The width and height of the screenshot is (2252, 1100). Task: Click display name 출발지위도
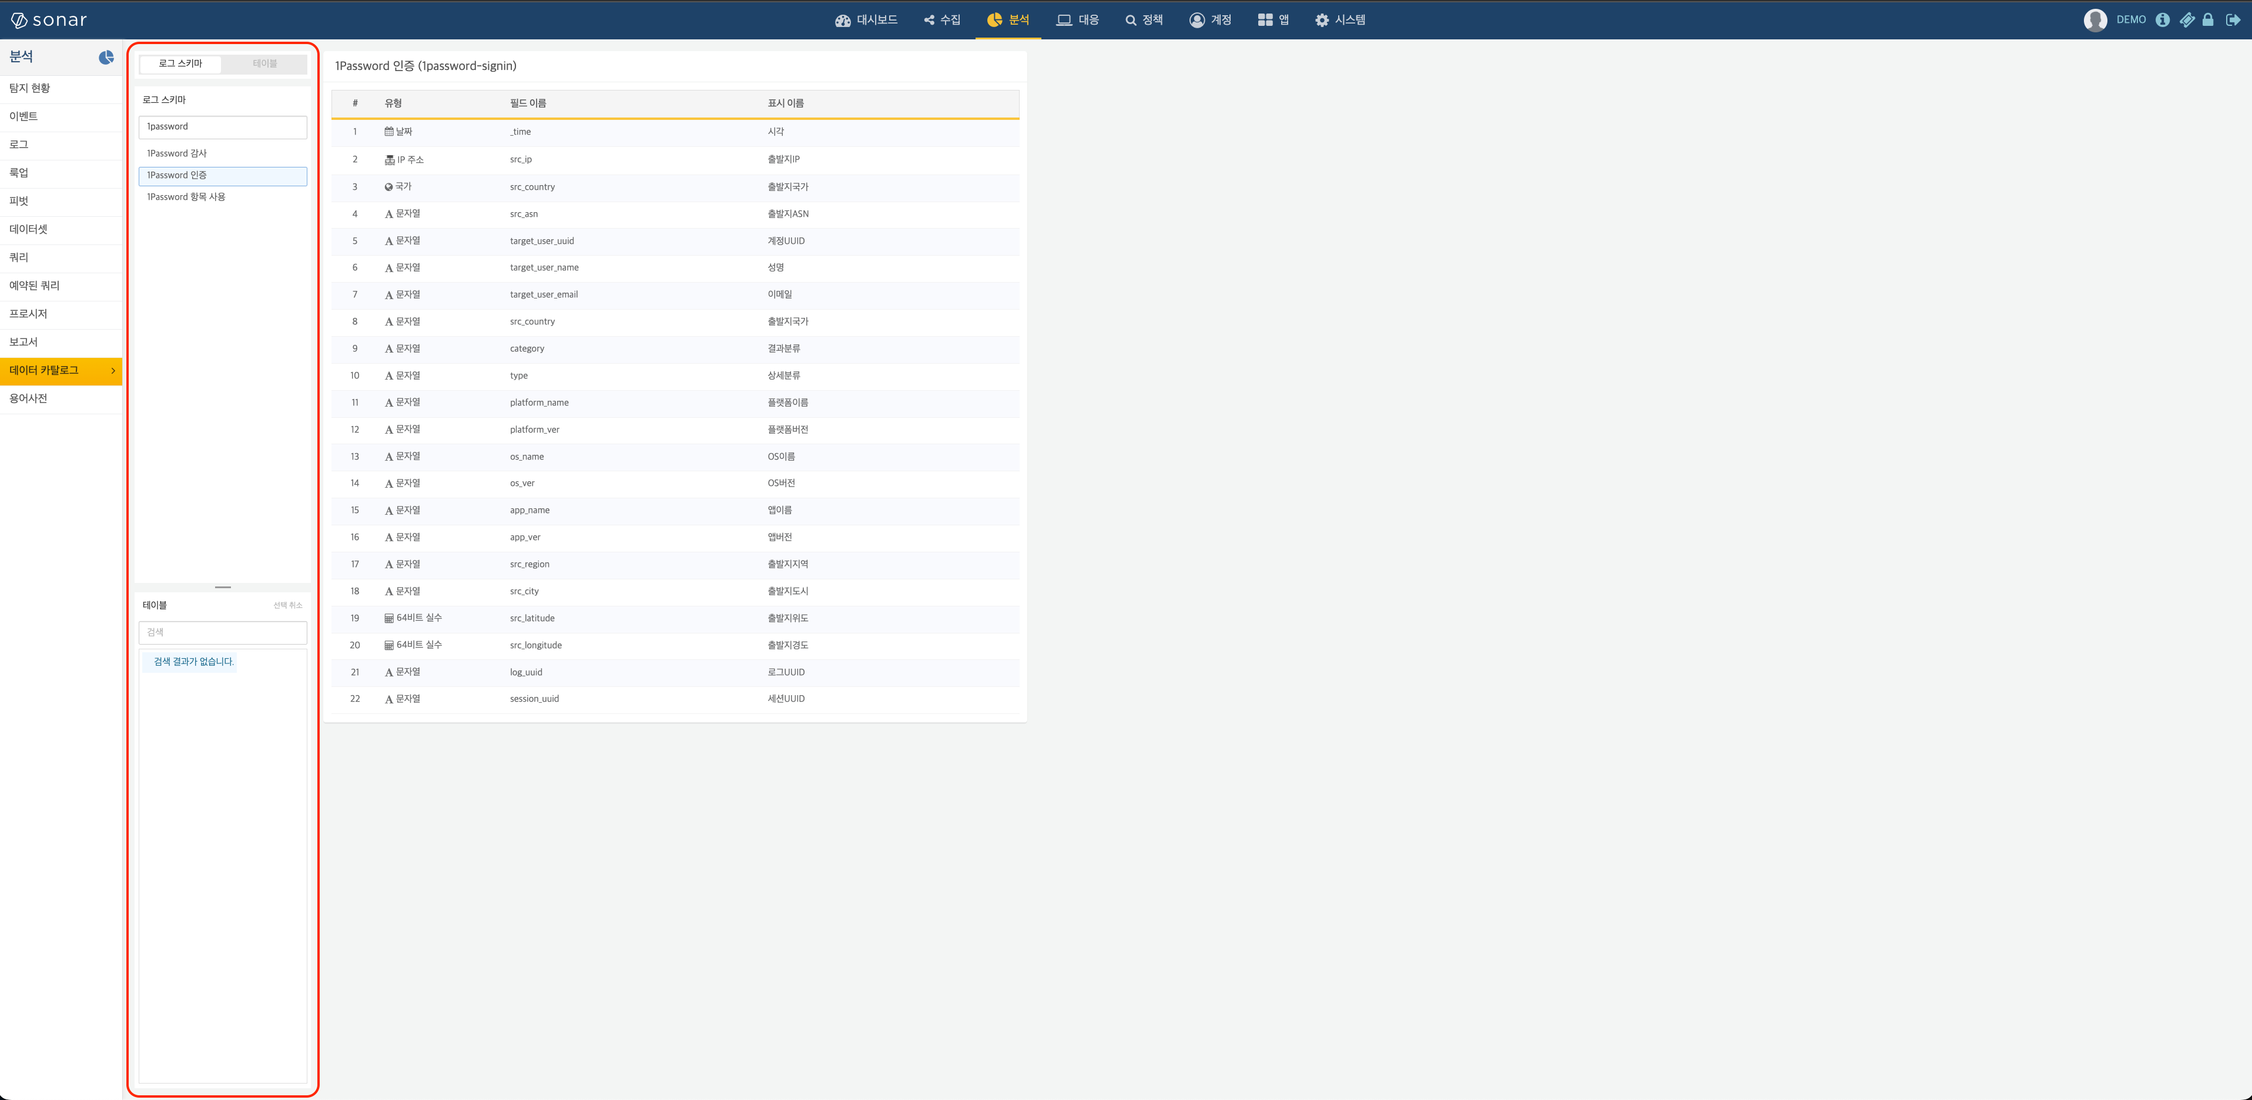(787, 619)
